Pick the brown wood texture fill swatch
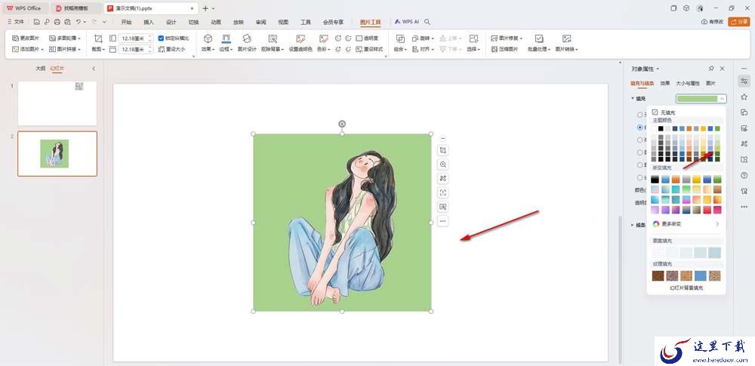The image size is (755, 366). click(658, 276)
